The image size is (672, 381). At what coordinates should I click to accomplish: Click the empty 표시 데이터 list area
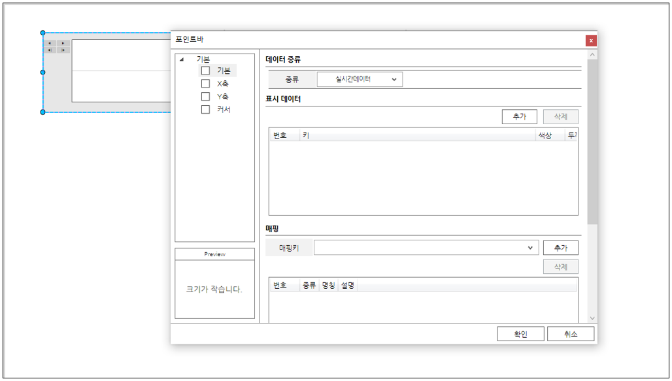424,178
